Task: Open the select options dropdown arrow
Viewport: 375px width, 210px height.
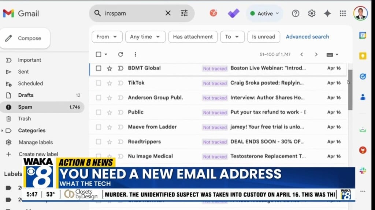Action: tap(106, 55)
